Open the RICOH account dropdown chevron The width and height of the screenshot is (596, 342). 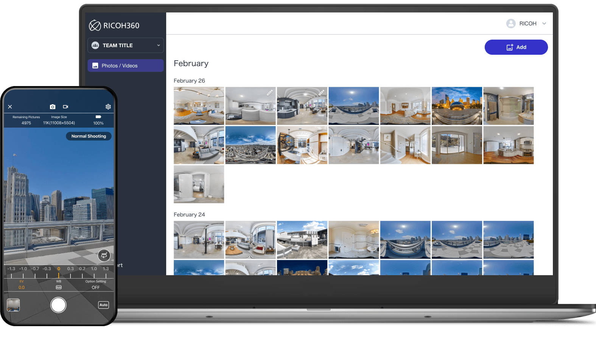click(x=544, y=23)
